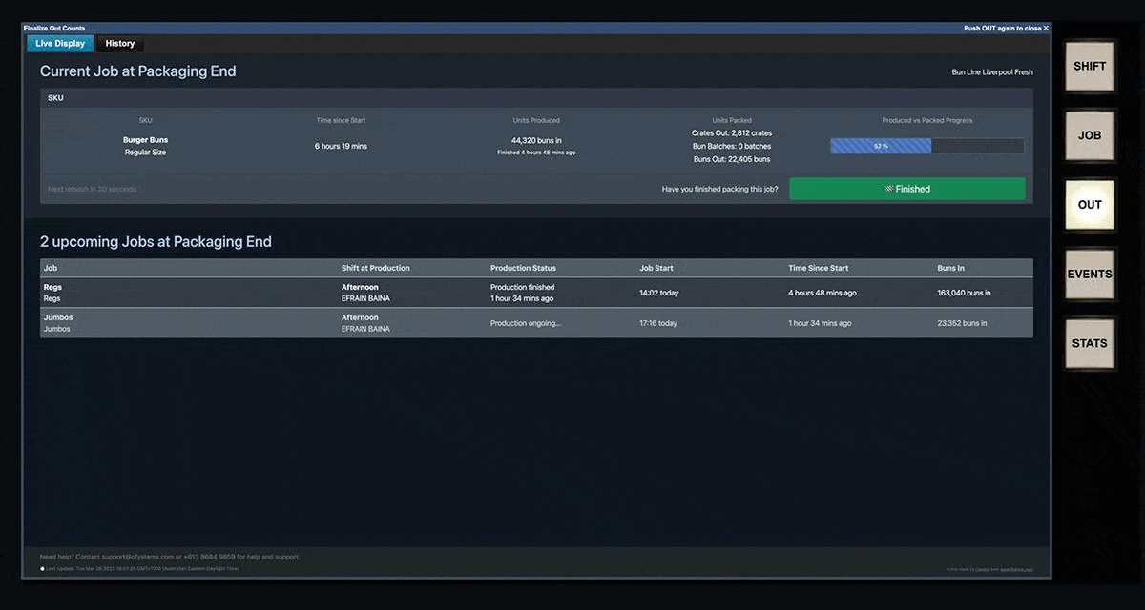Select the Live Display tab
1145x610 pixels.
tap(59, 43)
